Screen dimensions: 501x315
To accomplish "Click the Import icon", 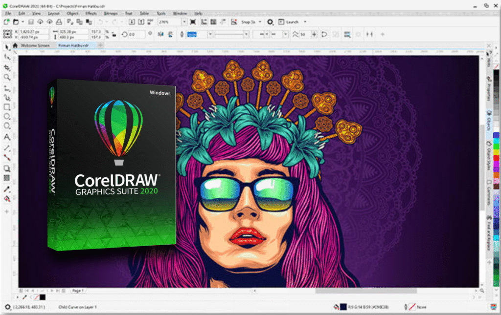I will (132, 21).
